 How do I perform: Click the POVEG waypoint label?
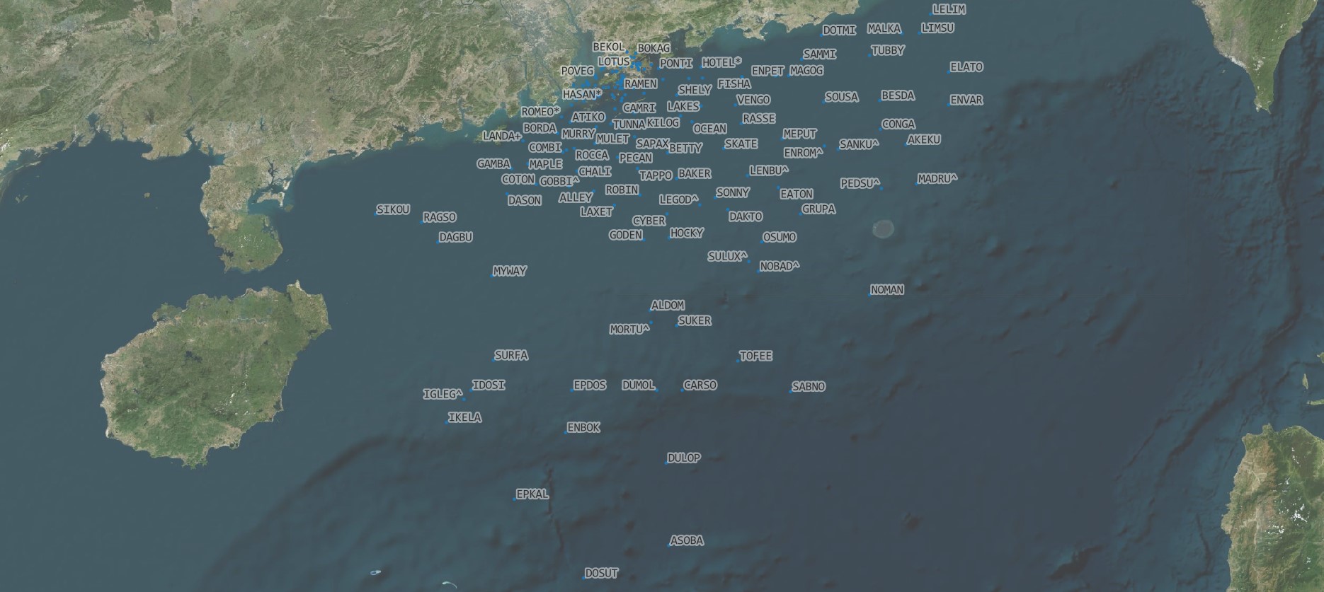577,71
